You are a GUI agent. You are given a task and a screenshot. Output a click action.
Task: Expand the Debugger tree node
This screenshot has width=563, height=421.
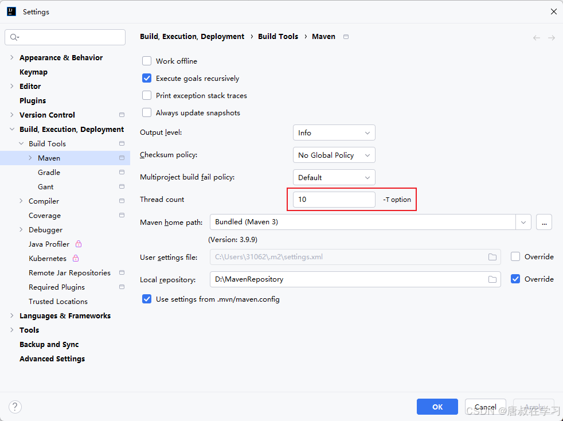(21, 230)
